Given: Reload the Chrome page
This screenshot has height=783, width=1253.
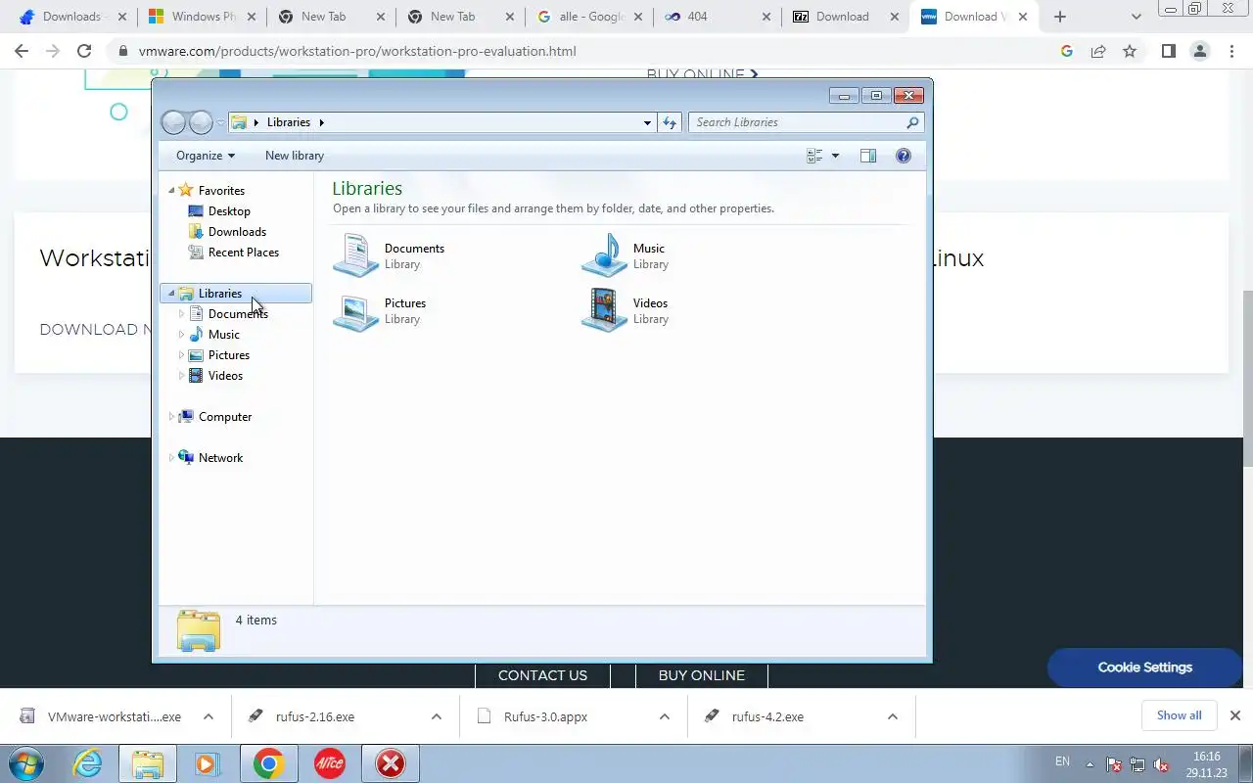Looking at the screenshot, I should (x=84, y=51).
